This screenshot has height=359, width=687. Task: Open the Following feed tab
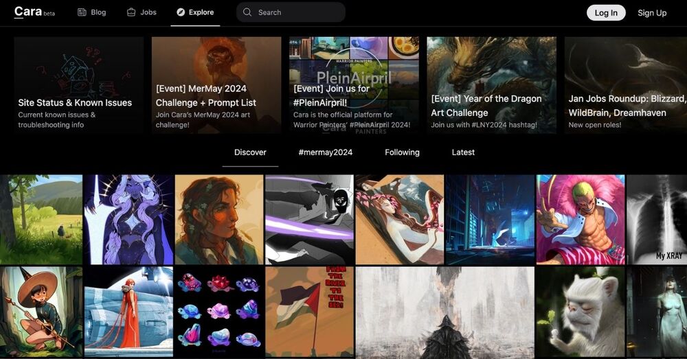pyautogui.click(x=402, y=152)
